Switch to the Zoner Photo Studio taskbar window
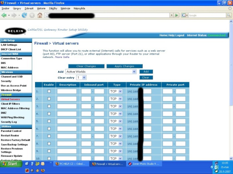Viewport: 233px width, 174px height. point(144,164)
